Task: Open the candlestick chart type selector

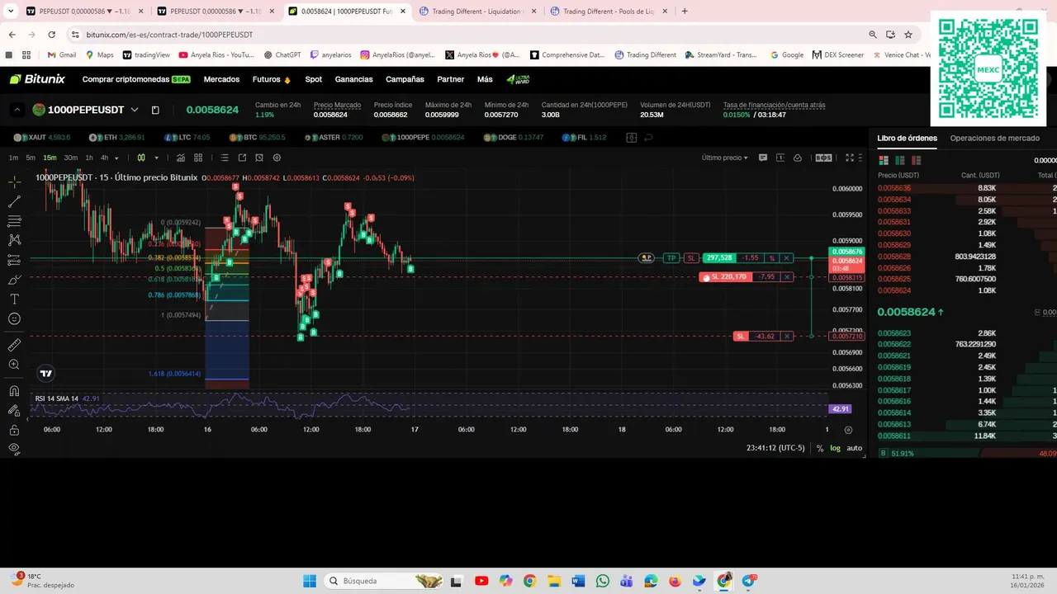Action: point(141,158)
